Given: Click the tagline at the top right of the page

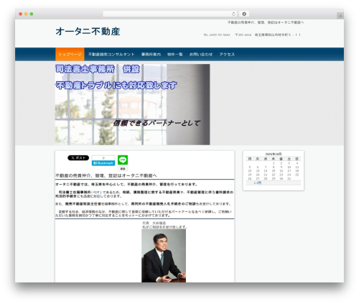Looking at the screenshot, I should pyautogui.click(x=266, y=22).
